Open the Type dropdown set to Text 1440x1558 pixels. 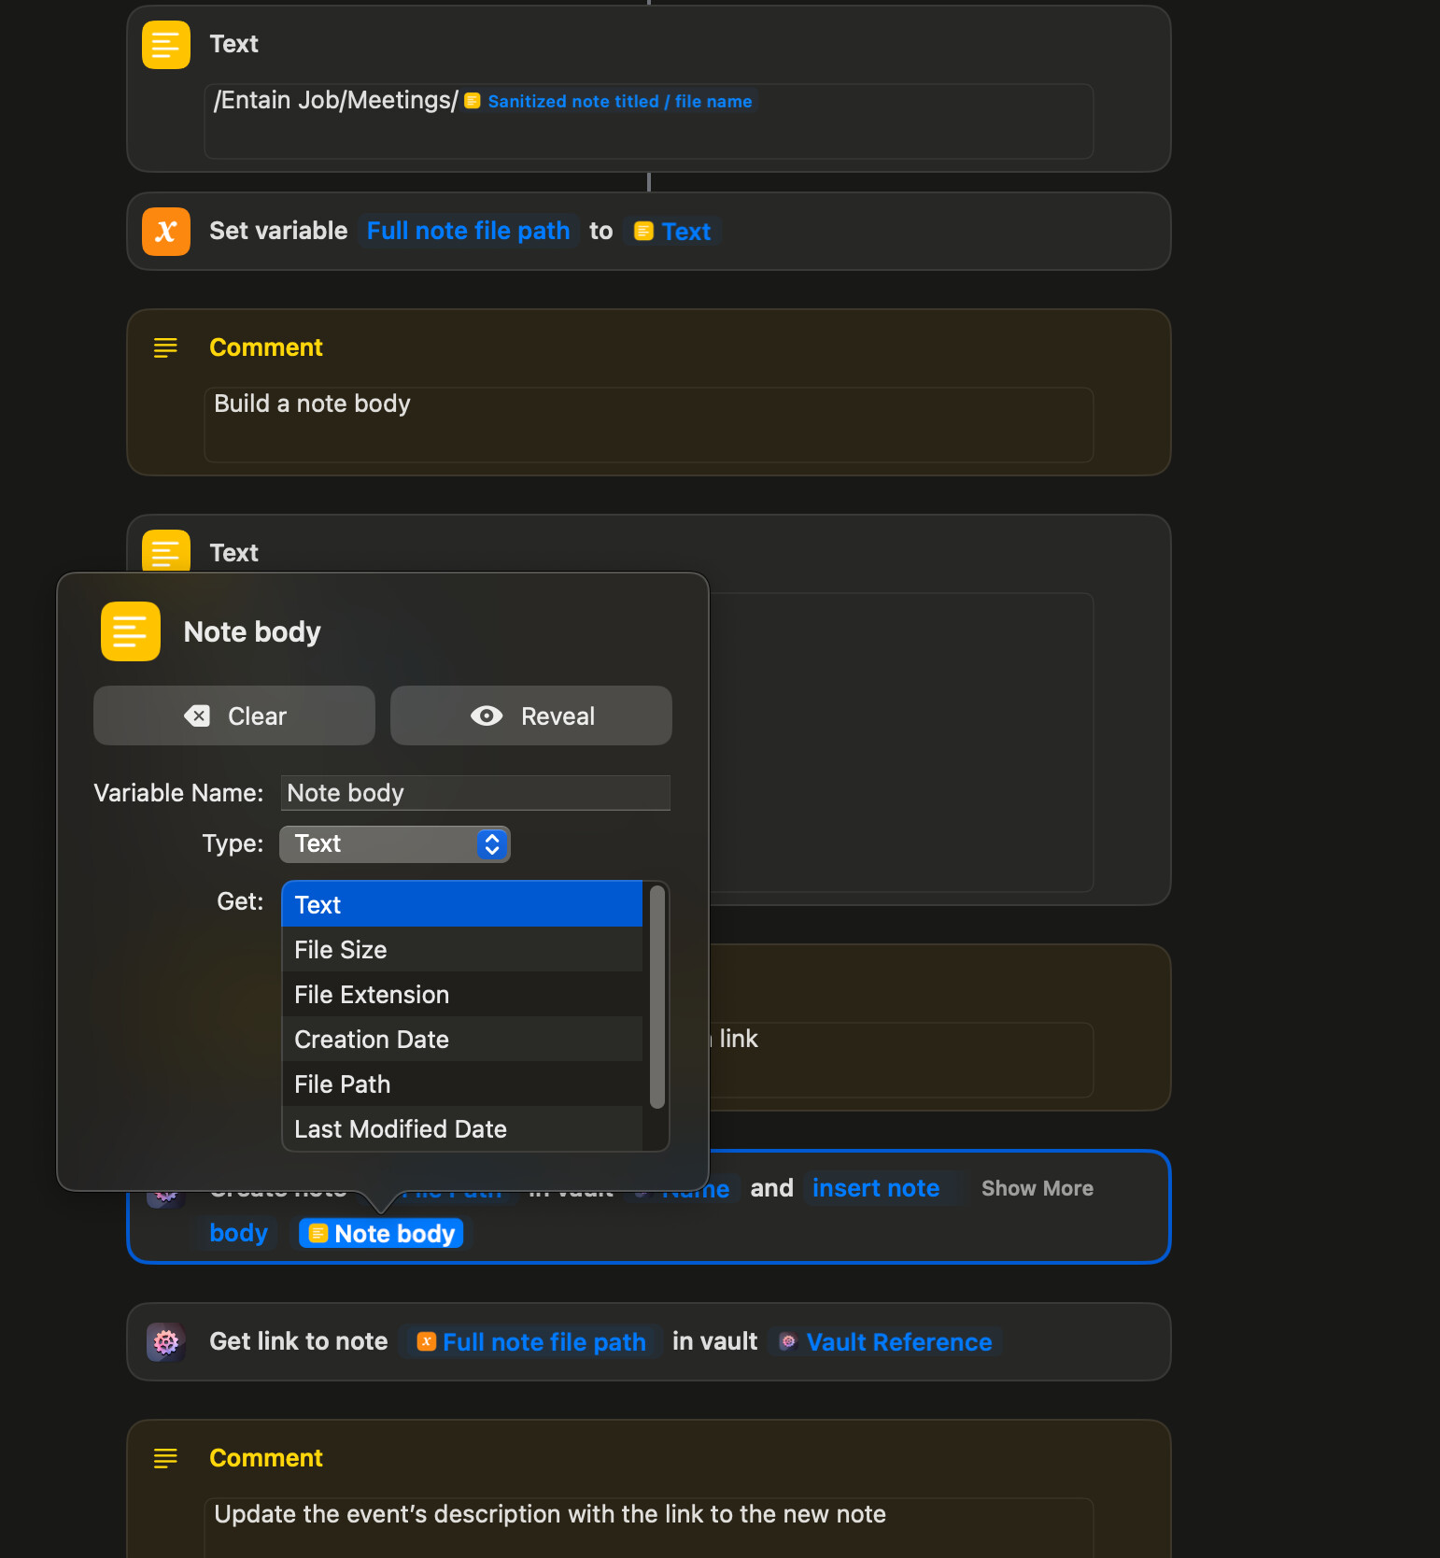pos(394,844)
